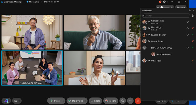This screenshot has width=196, height=105.
Task: Click the video zoom slider
Action: [x=165, y=7]
